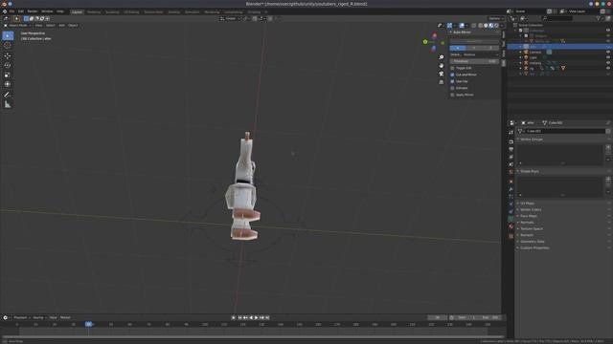Open the Modifiers wrench properties tab
The height and width of the screenshot is (344, 613).
511,189
